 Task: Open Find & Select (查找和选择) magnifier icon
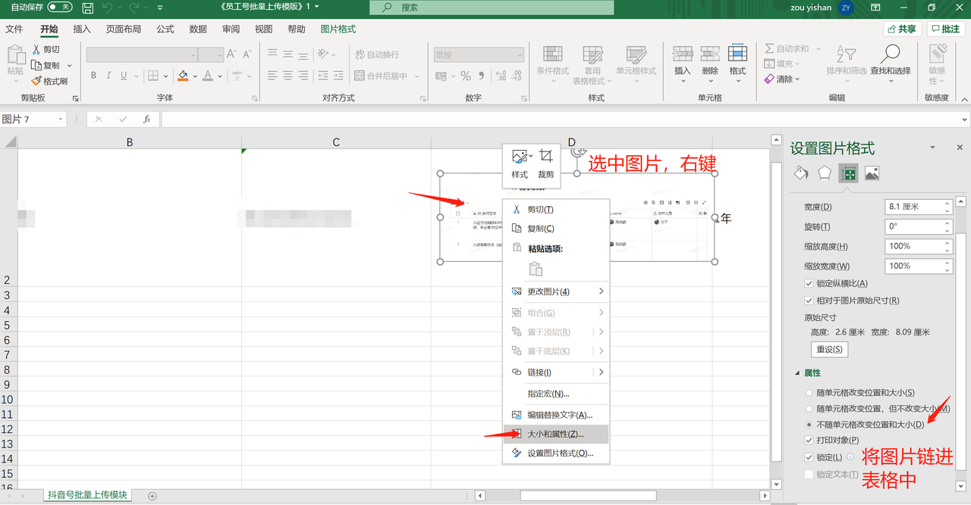click(891, 54)
